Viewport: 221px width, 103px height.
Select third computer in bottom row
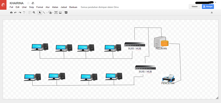89,77
